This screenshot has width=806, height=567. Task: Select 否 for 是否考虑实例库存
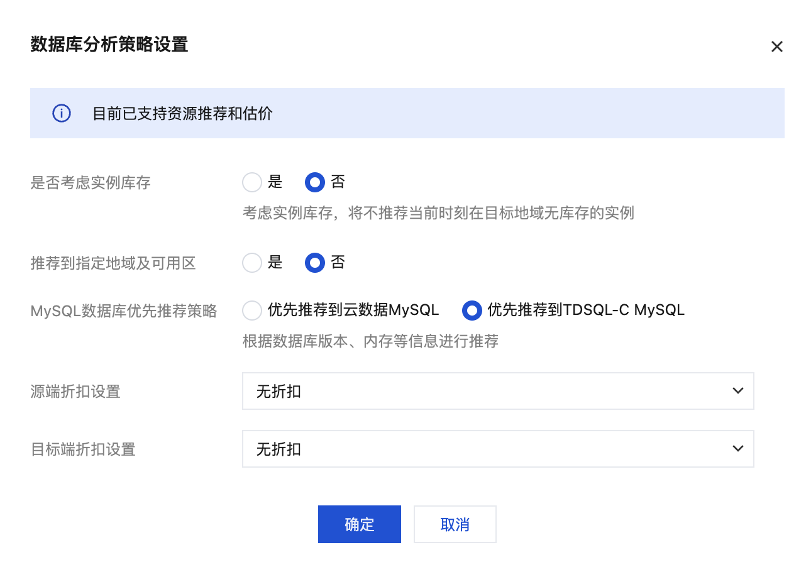coord(315,182)
